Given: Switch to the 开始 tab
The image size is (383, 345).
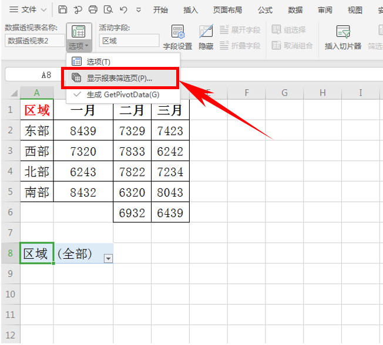Looking at the screenshot, I should click(160, 10).
